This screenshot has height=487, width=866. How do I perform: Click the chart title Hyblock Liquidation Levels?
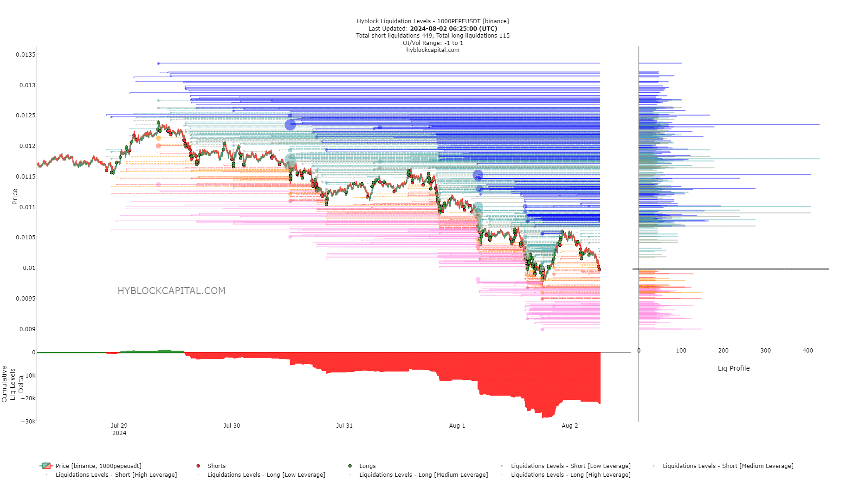click(433, 21)
